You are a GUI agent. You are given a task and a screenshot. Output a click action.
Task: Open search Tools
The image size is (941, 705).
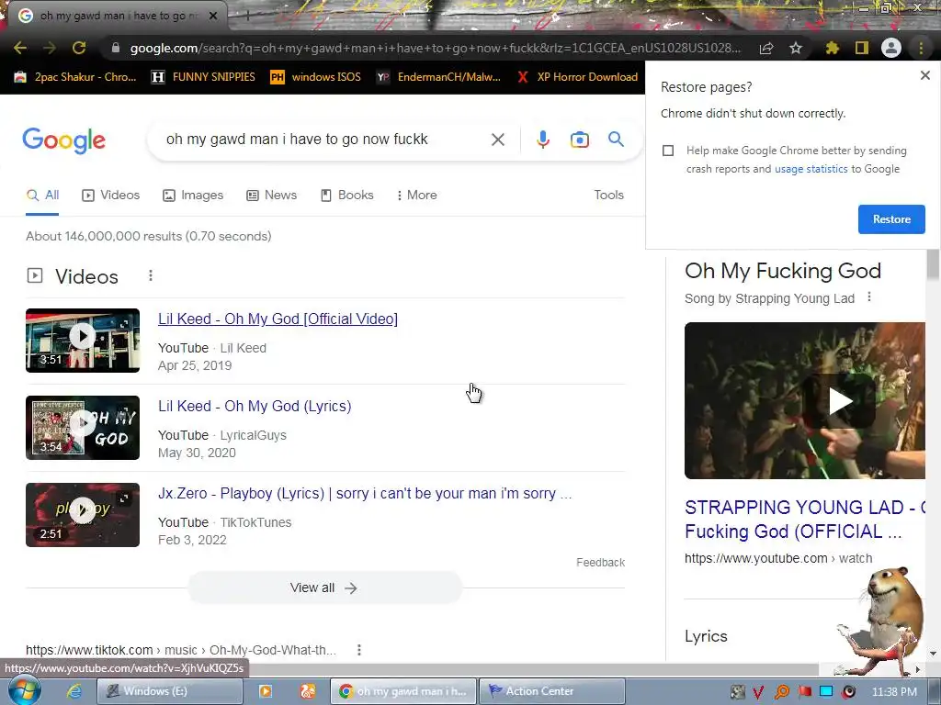point(609,195)
